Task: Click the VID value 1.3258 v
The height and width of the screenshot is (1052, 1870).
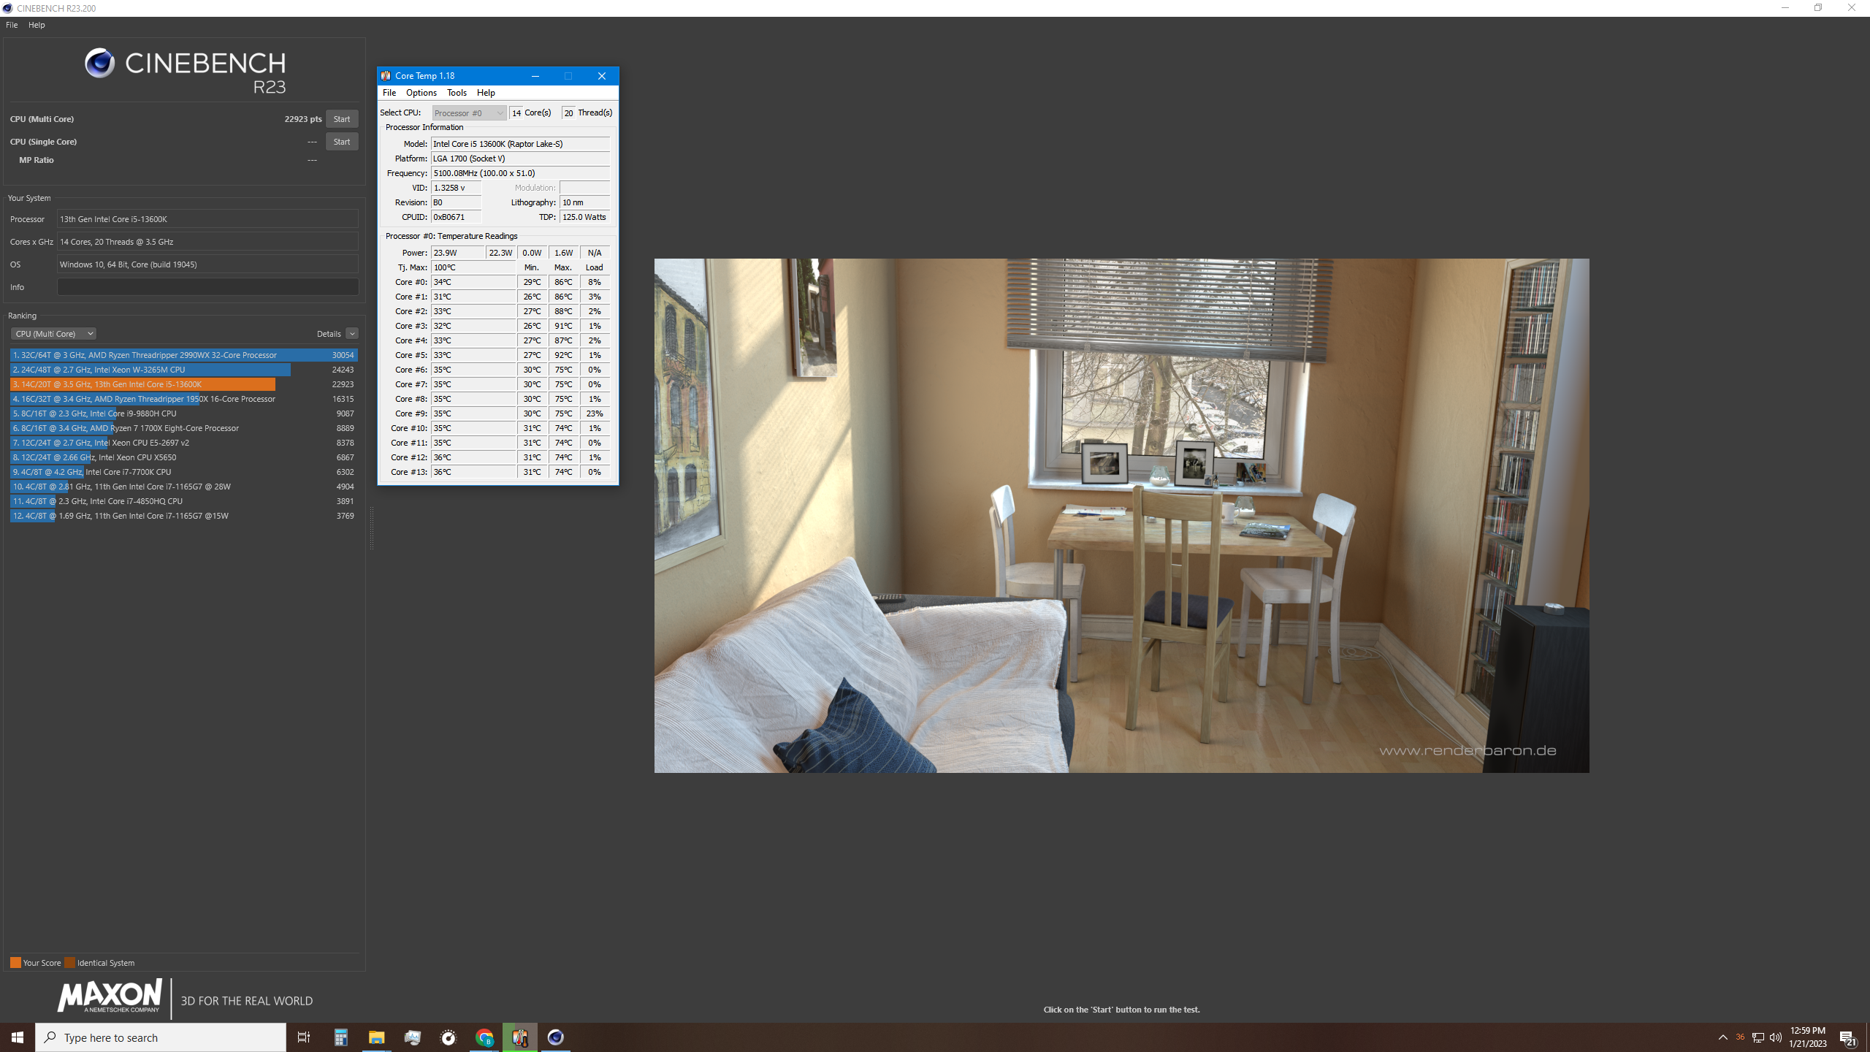Action: point(456,188)
